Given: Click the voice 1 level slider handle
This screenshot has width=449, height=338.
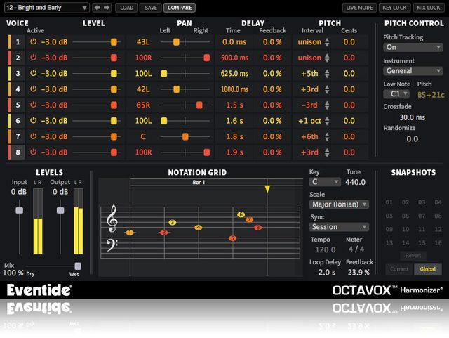Looking at the screenshot, I should point(114,42).
